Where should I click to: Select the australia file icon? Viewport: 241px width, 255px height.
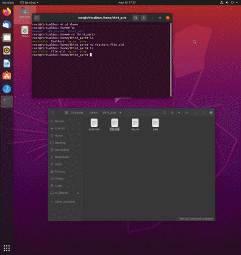click(x=94, y=124)
